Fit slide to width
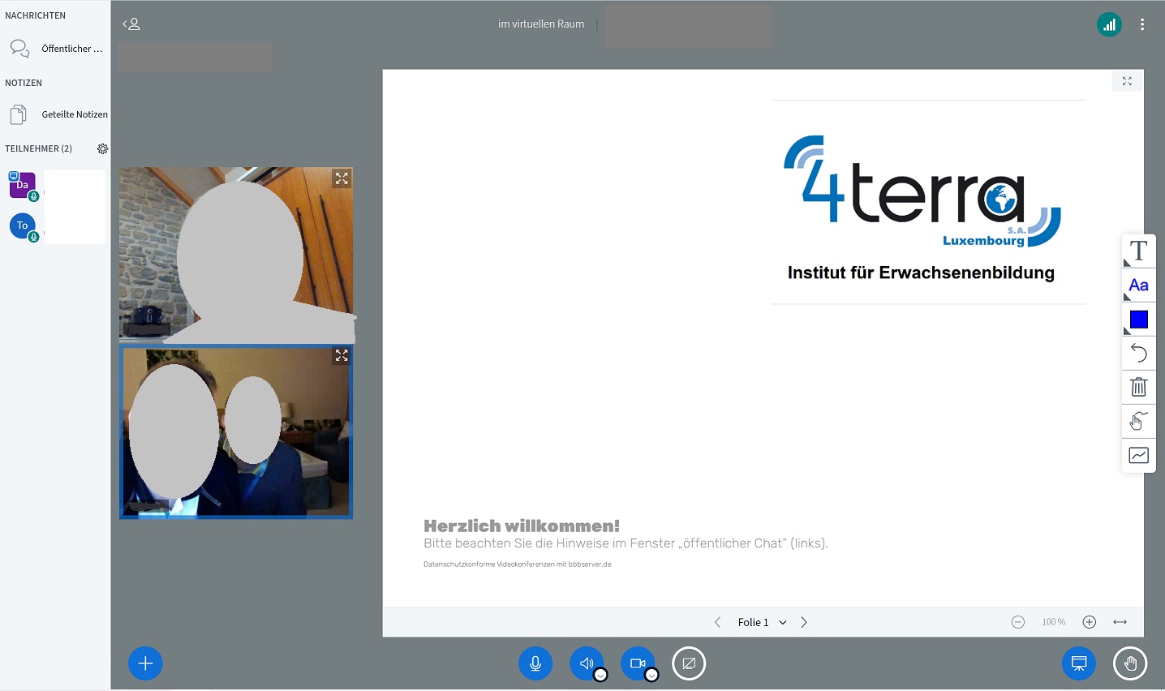Image resolution: width=1165 pixels, height=691 pixels. (x=1120, y=622)
